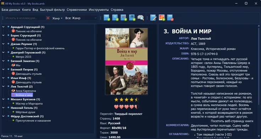The width and height of the screenshot is (261, 139).
Task: Select the Евгений Петров author node
Action: click(x=24, y=69)
